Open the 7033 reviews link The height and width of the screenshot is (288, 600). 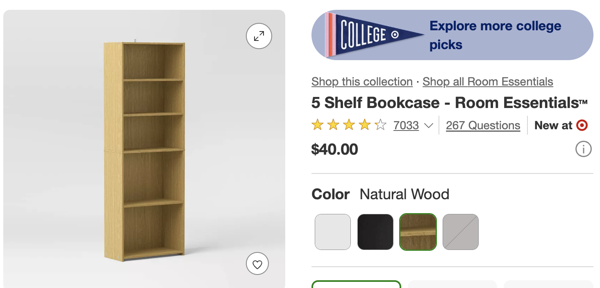406,125
